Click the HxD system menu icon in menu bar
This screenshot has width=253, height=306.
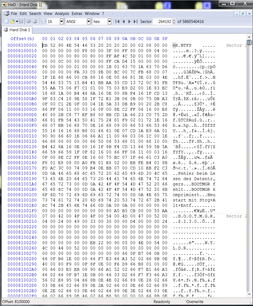coord(6,13)
